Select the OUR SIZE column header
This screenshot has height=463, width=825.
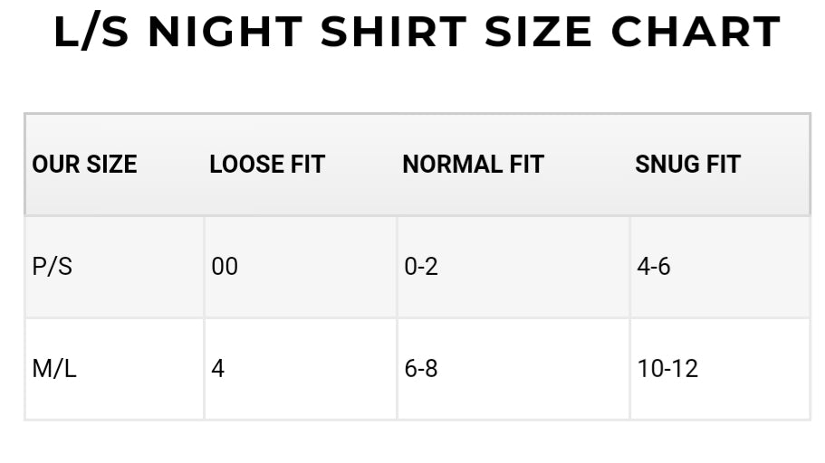(84, 164)
